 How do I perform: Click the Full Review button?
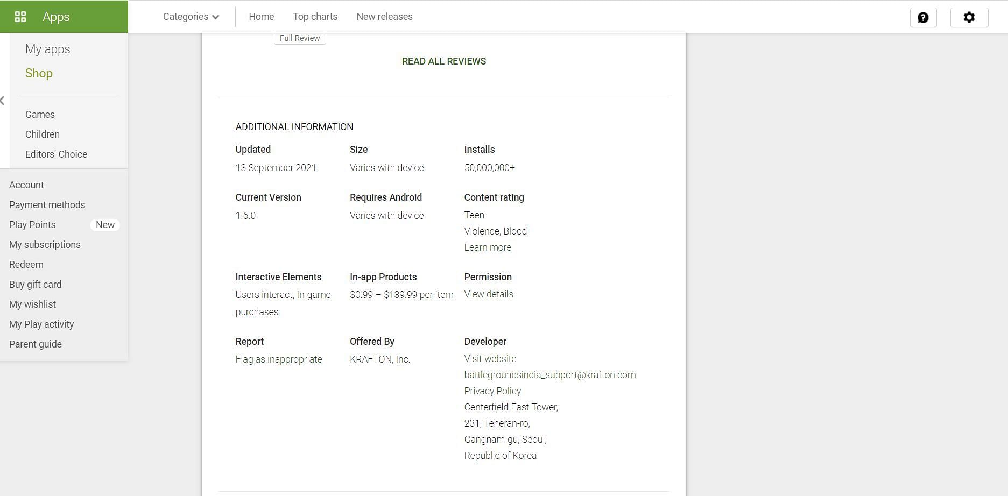coord(300,38)
